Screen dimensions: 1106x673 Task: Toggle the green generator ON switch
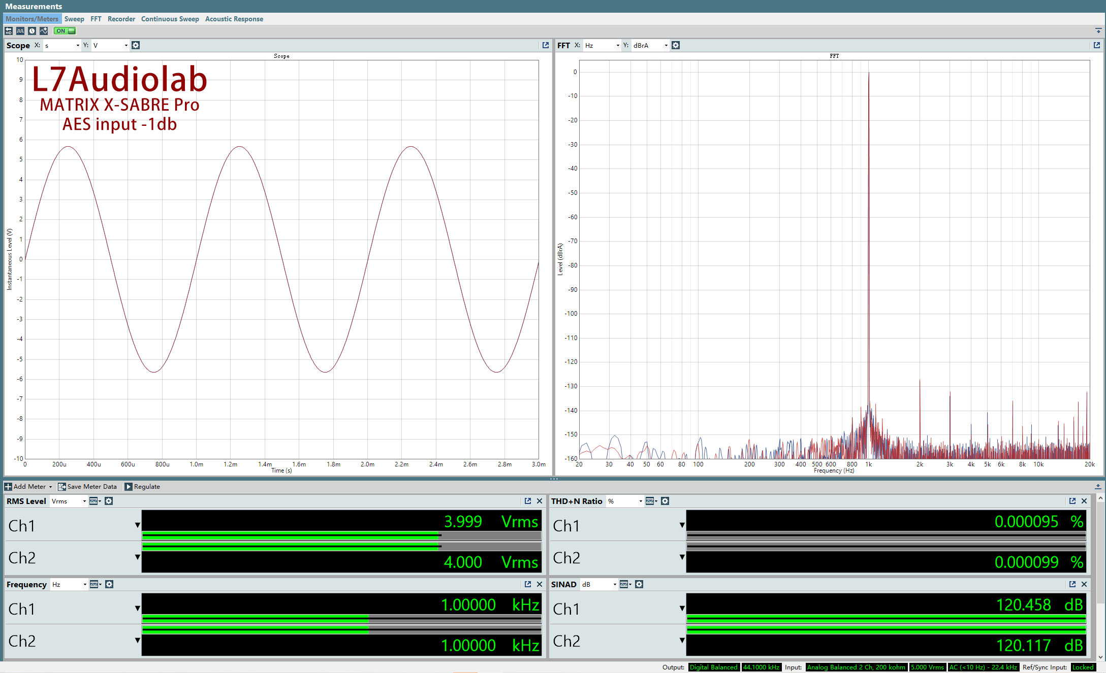tap(65, 31)
